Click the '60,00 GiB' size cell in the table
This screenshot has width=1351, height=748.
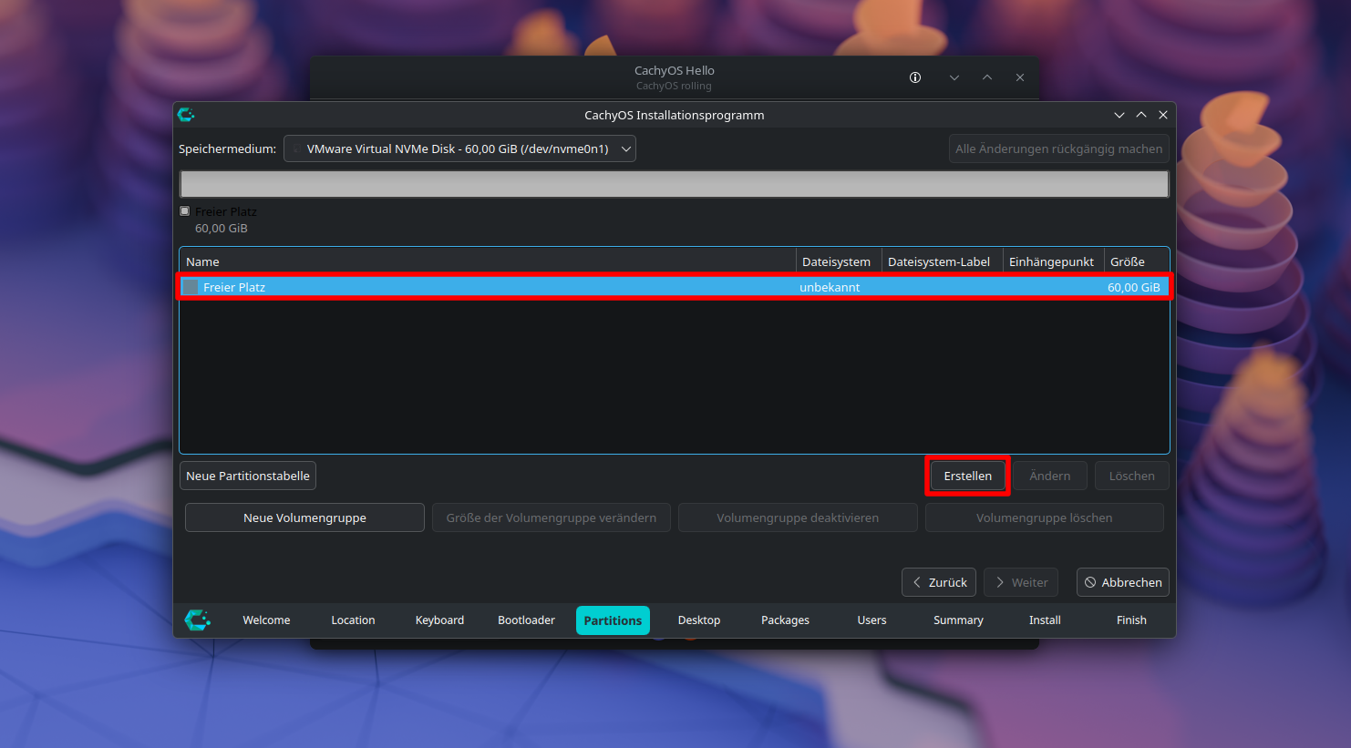[1134, 287]
